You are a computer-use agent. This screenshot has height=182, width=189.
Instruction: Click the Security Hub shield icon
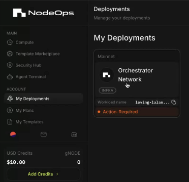(10, 65)
